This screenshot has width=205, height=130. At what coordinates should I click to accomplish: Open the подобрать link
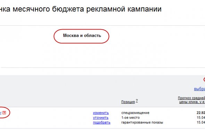coord(101,123)
